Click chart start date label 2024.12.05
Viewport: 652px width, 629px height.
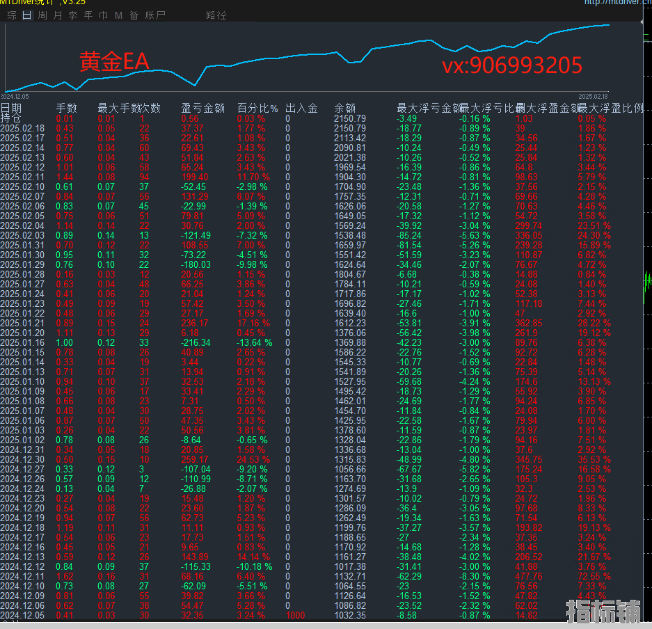(15, 97)
